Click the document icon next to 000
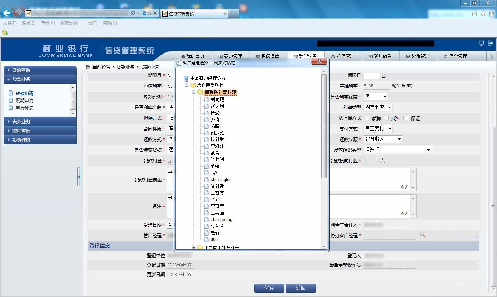The width and height of the screenshot is (497, 297). pos(207,239)
